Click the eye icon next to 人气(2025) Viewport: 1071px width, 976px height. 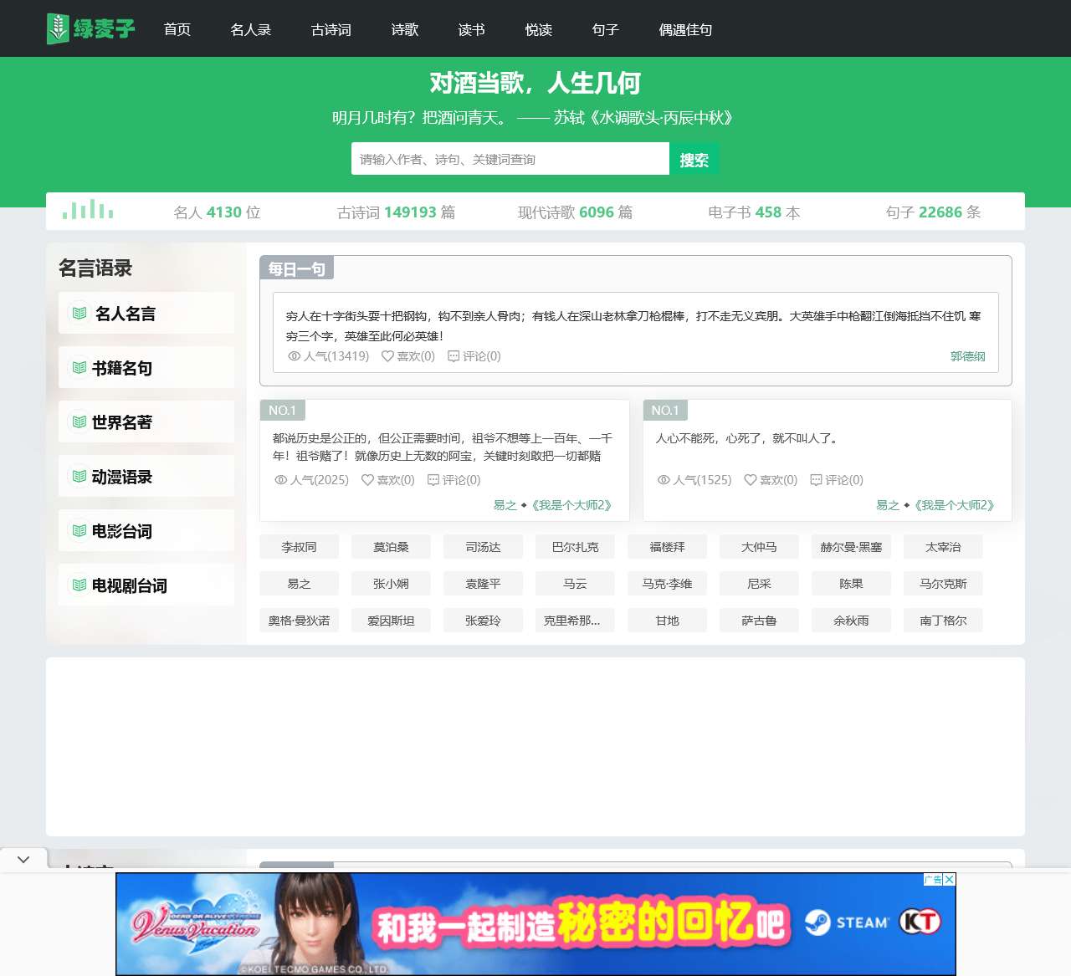coord(280,480)
